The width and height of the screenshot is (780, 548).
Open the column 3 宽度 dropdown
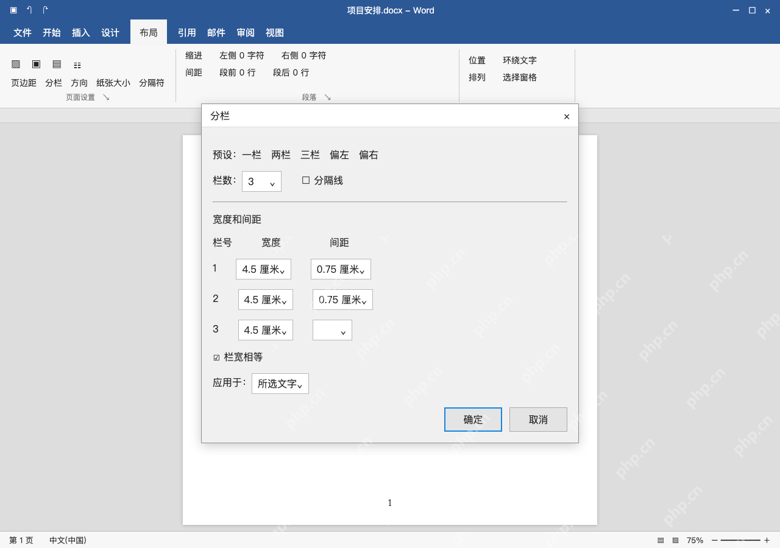click(266, 330)
